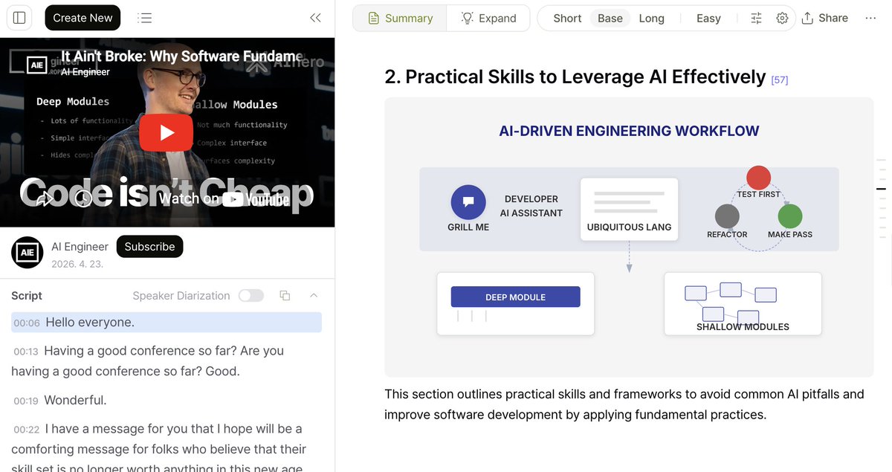892x472 pixels.
Task: Switch to the Summary tab
Action: click(x=400, y=18)
